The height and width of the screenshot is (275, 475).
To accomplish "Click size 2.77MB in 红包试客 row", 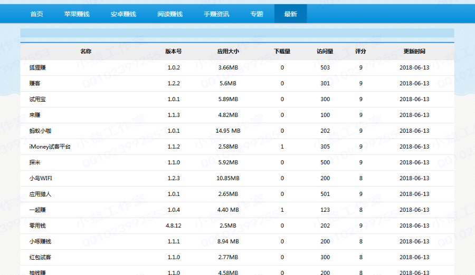I will (228, 257).
